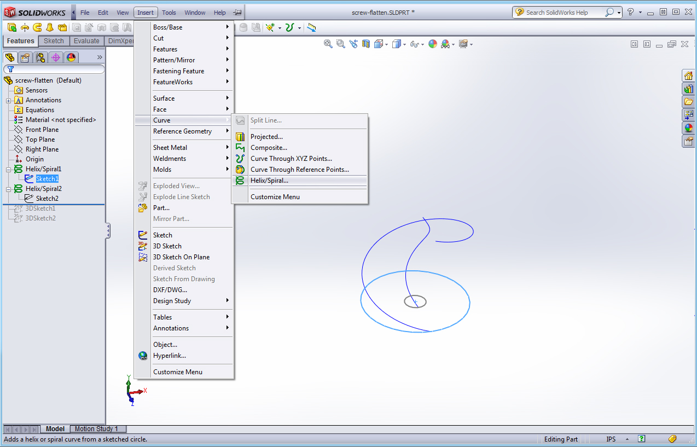Collapse the Helix/Spiral1 tree node
Viewport: 697px width, 447px height.
pos(9,169)
